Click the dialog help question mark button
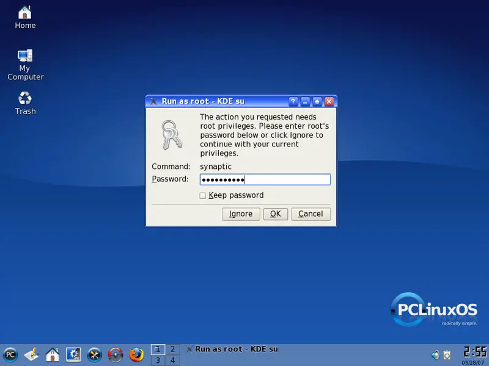489x366 pixels. (293, 101)
